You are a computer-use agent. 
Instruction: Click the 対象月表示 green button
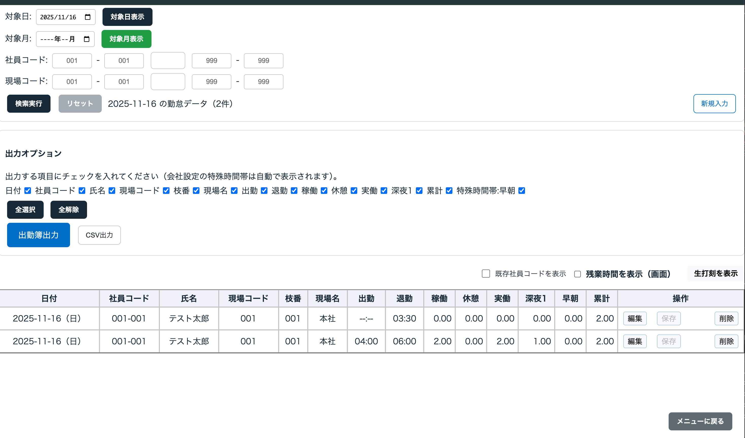(x=126, y=39)
